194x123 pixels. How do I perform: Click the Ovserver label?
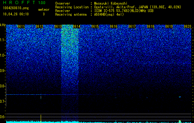click(63, 3)
